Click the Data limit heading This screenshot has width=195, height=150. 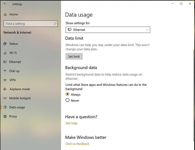[x=74, y=38]
